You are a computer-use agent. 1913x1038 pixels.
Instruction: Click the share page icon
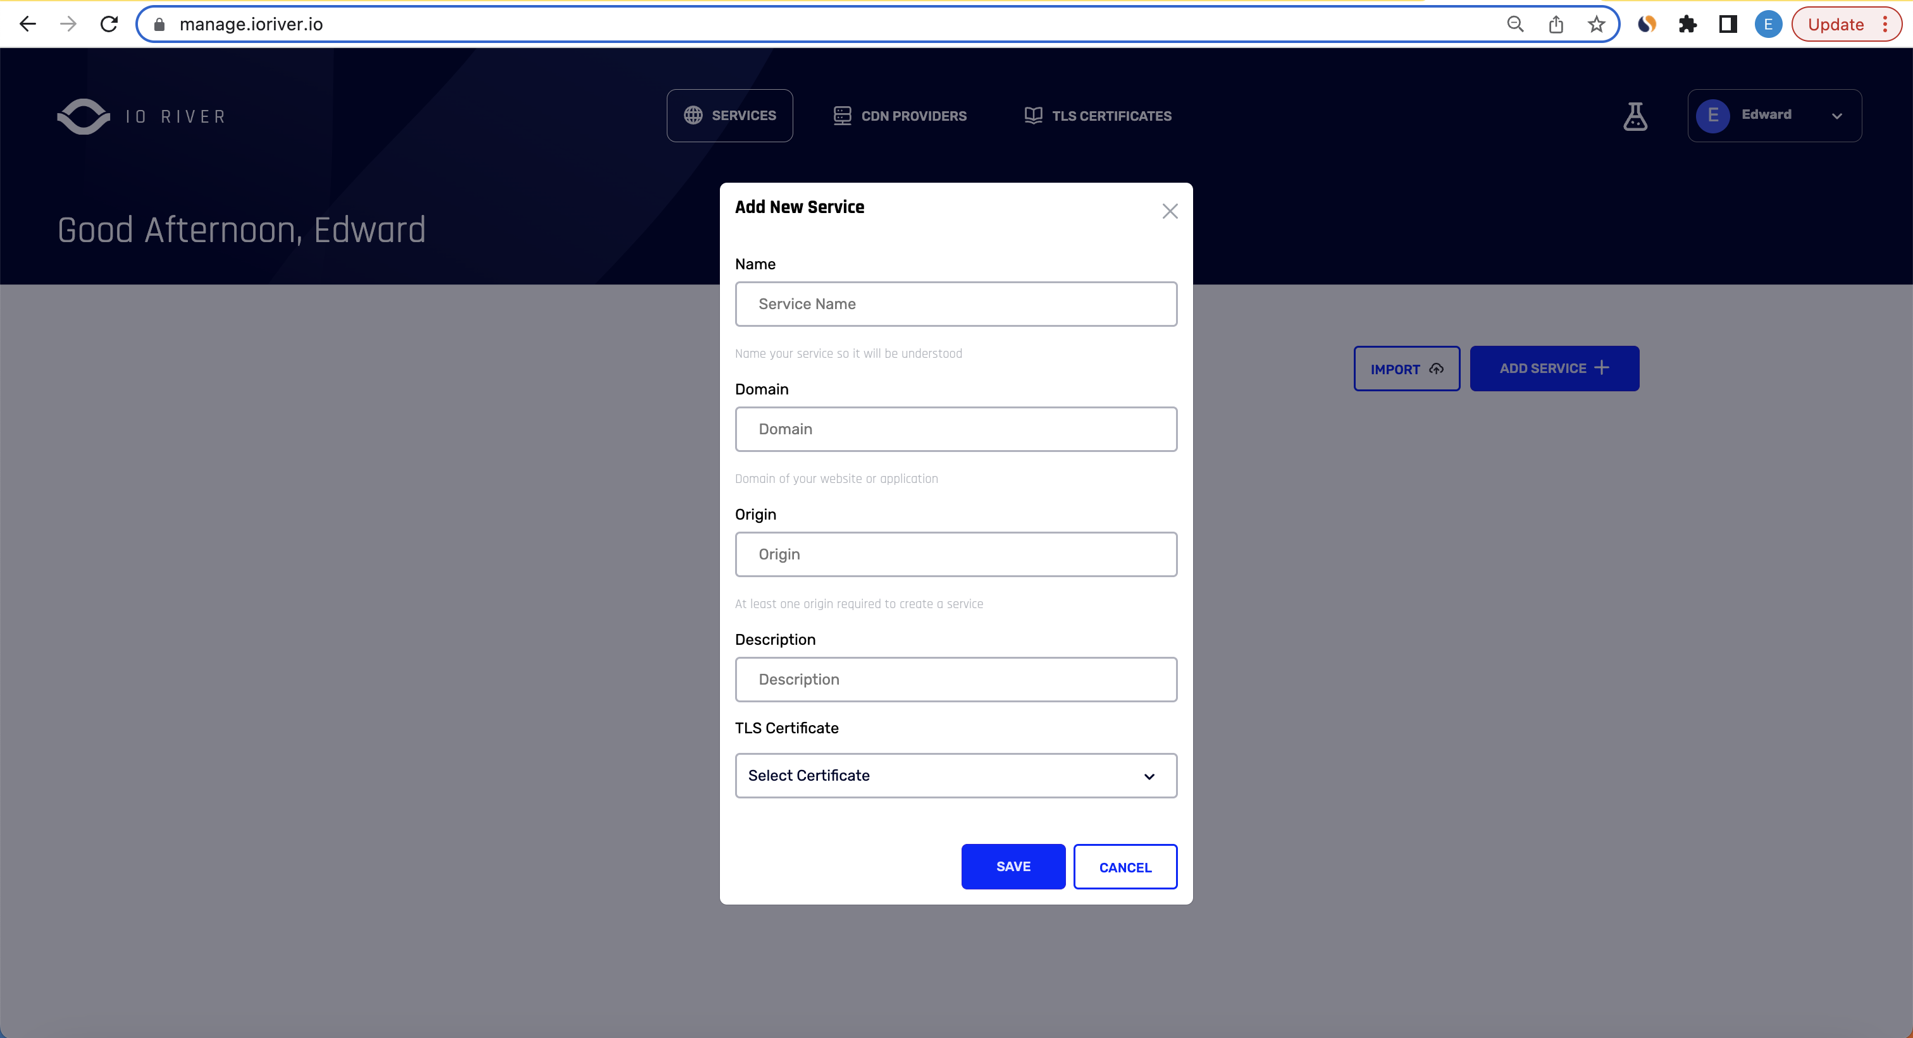coord(1556,25)
